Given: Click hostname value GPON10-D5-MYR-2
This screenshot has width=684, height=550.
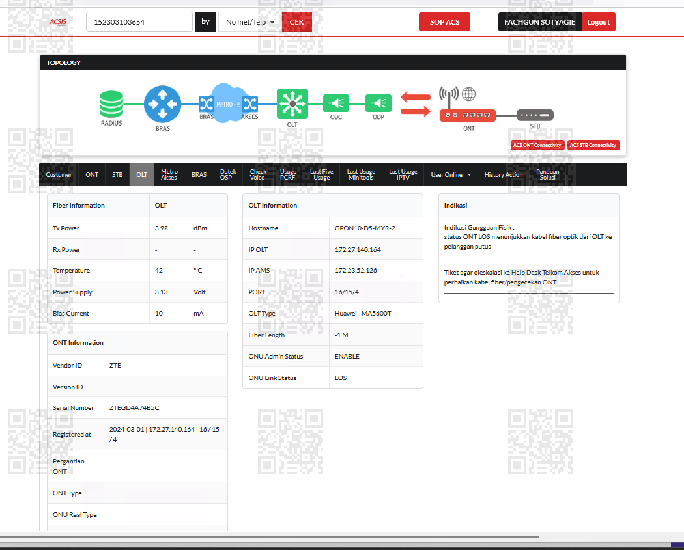Looking at the screenshot, I should tap(365, 228).
